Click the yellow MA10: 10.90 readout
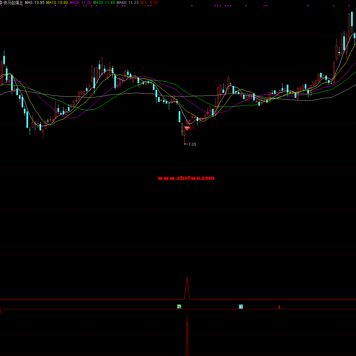 click(57, 3)
